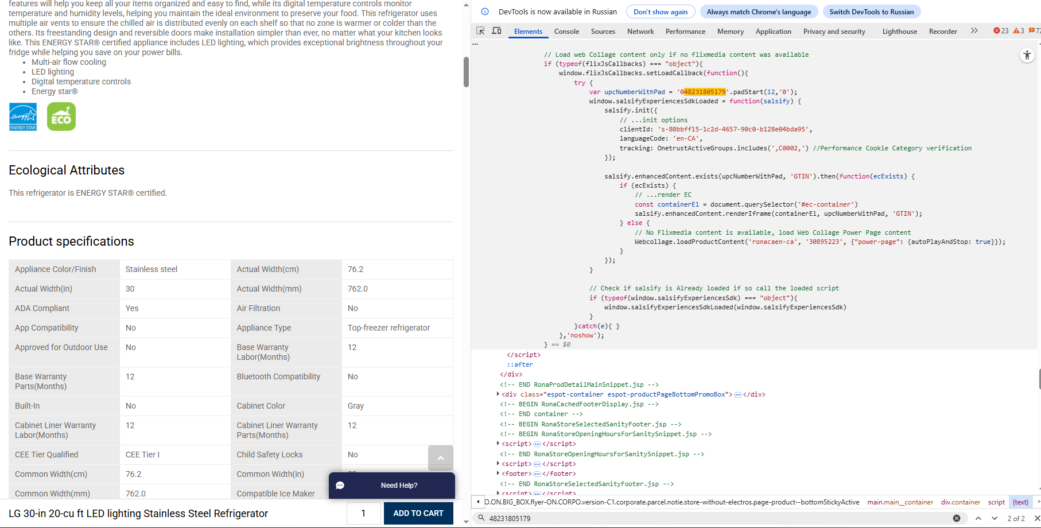The image size is (1041, 528).
Task: Click the highlighted 48231805179 search match
Action: (705, 92)
